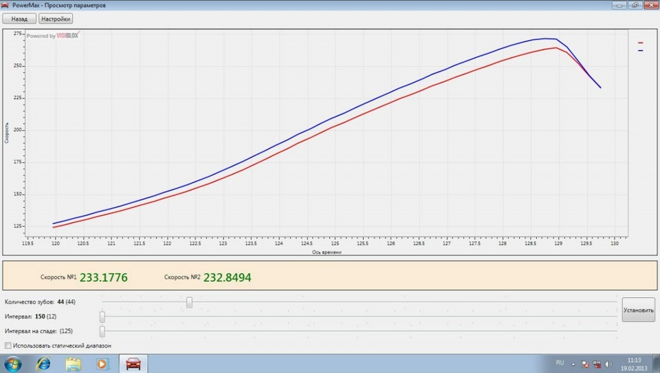This screenshot has height=373, width=660.
Task: Click the Установить button
Action: pos(638,310)
